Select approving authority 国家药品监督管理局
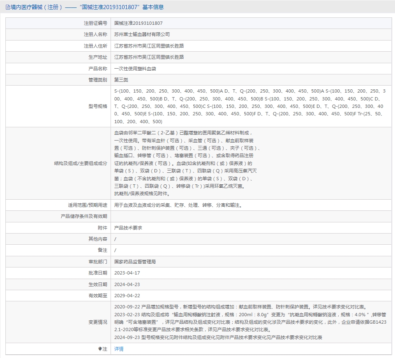 click(x=135, y=262)
